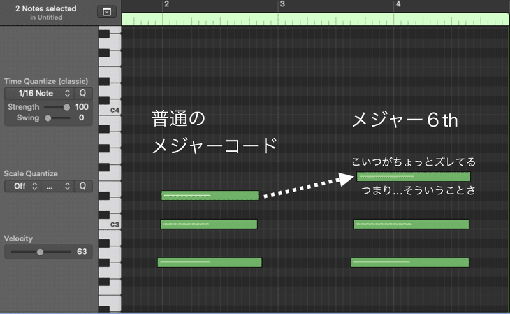
Task: Click the 'in Untitled' region name text
Action: tap(46, 18)
